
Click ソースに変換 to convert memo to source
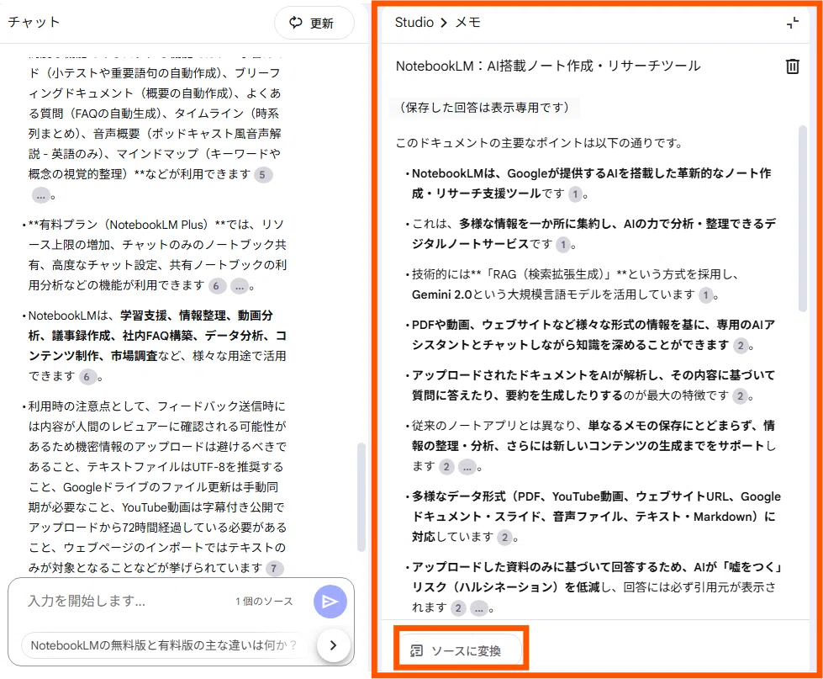461,650
